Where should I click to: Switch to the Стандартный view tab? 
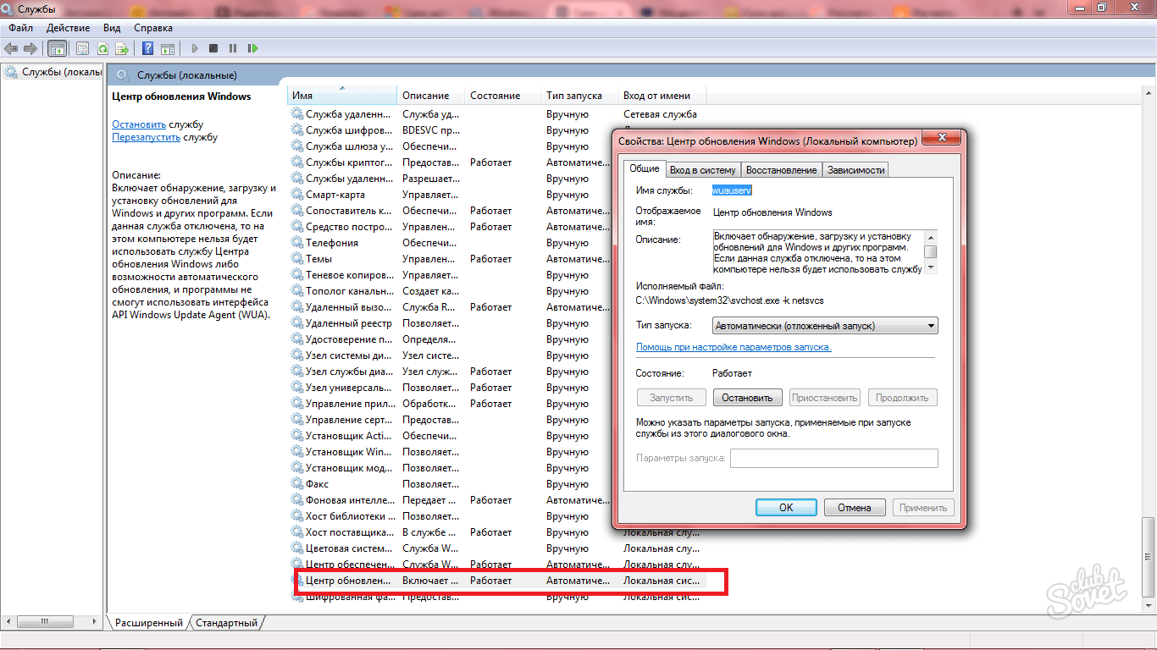pyautogui.click(x=226, y=623)
